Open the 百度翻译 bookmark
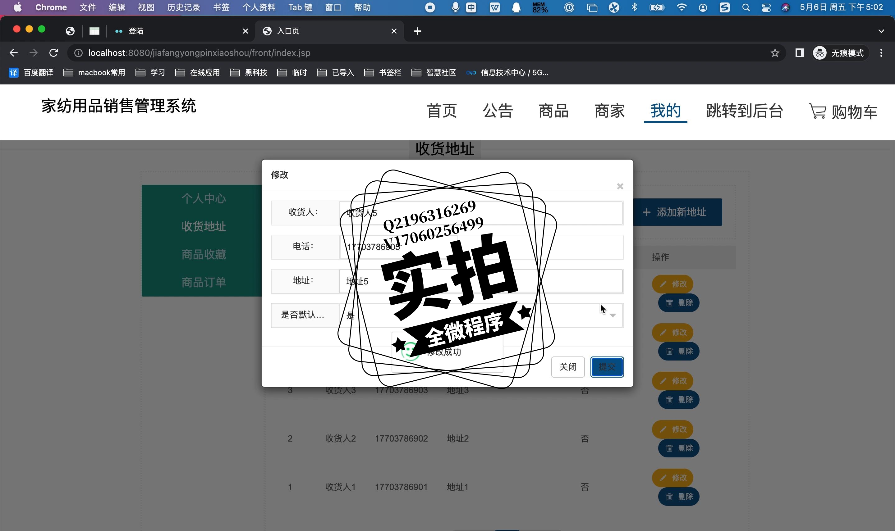 coord(31,73)
